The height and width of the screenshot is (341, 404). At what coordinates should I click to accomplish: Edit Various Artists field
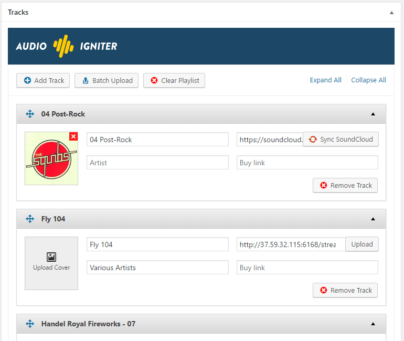click(157, 268)
